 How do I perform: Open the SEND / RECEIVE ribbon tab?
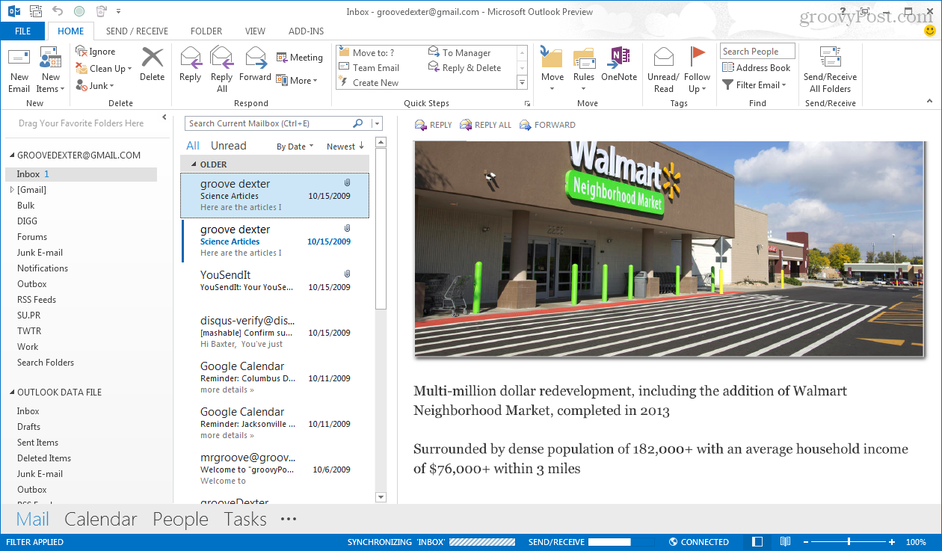coord(137,31)
